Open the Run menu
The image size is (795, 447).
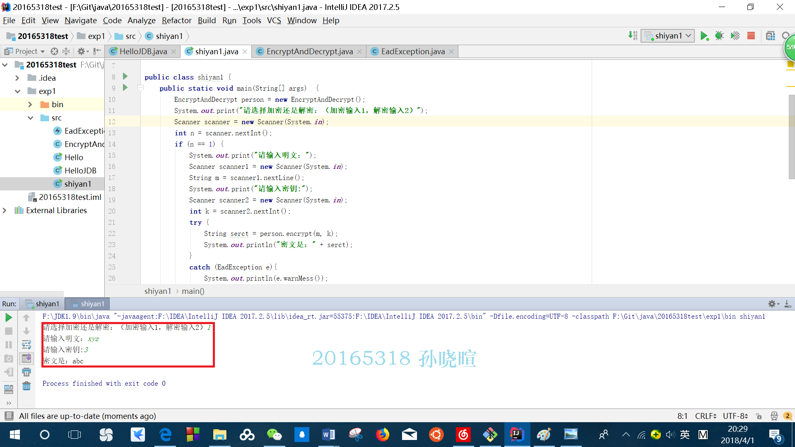228,20
